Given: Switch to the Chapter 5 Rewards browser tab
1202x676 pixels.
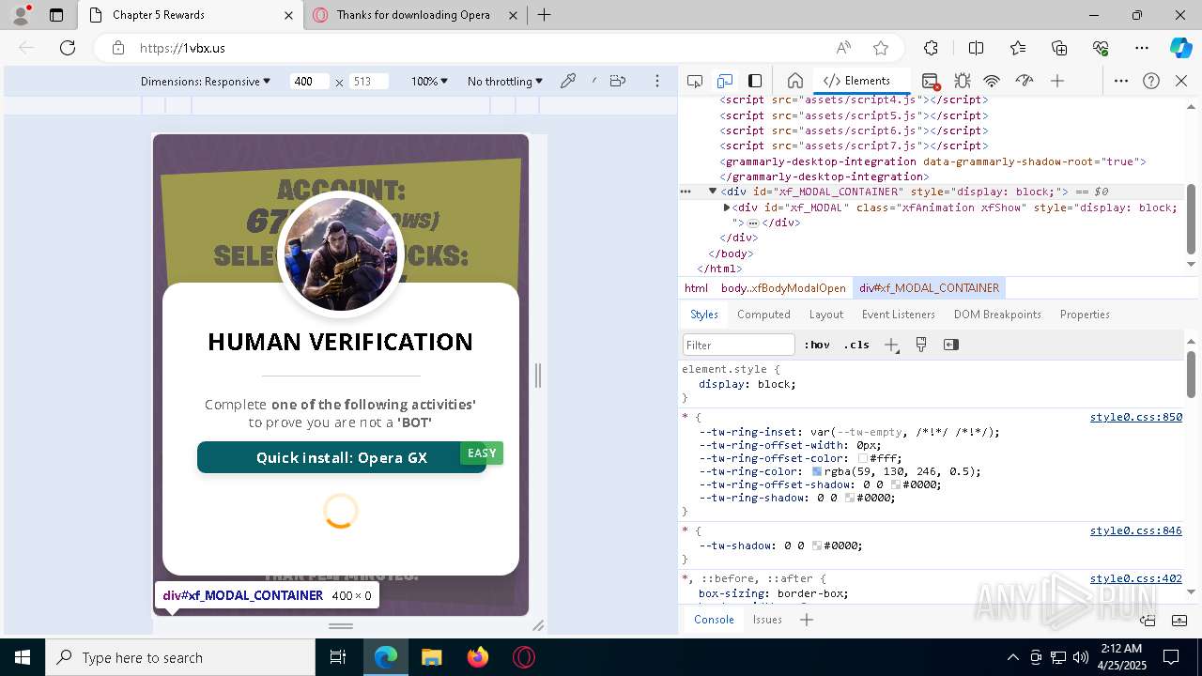Looking at the screenshot, I should click(191, 15).
